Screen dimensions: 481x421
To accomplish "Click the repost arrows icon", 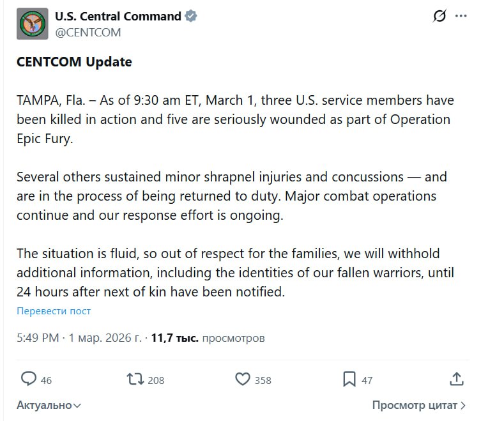I will (135, 379).
